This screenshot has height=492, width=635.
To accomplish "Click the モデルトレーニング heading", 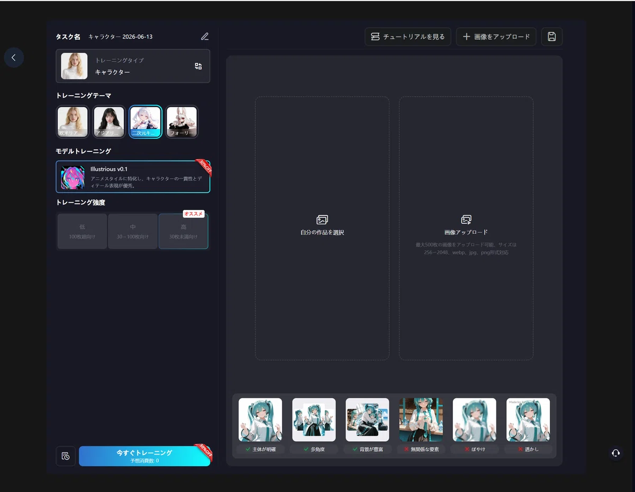I will point(84,151).
